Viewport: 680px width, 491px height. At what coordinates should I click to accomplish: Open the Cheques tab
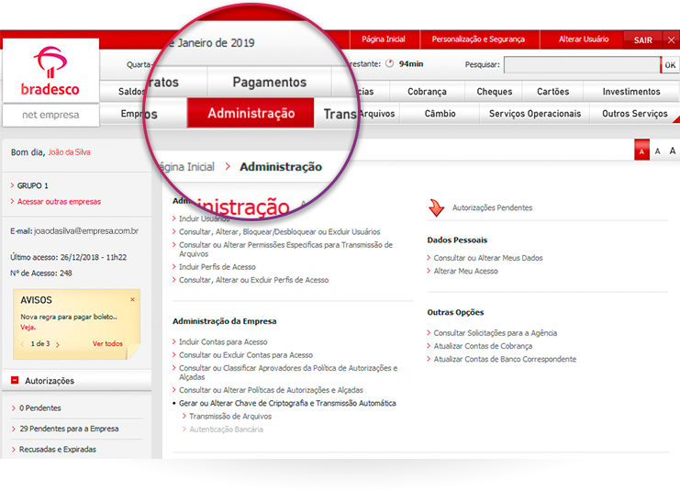pos(495,92)
